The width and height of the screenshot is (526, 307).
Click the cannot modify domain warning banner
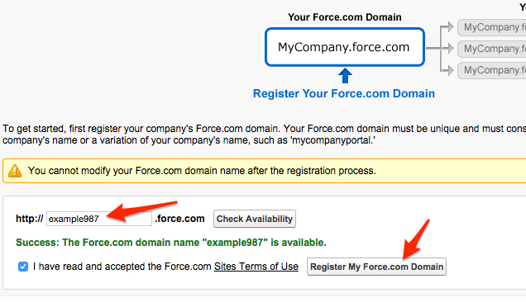coord(265,171)
